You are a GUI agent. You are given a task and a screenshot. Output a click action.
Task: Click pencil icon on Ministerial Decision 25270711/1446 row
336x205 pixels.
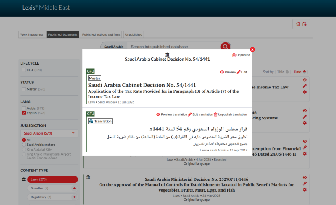pyautogui.click(x=305, y=184)
